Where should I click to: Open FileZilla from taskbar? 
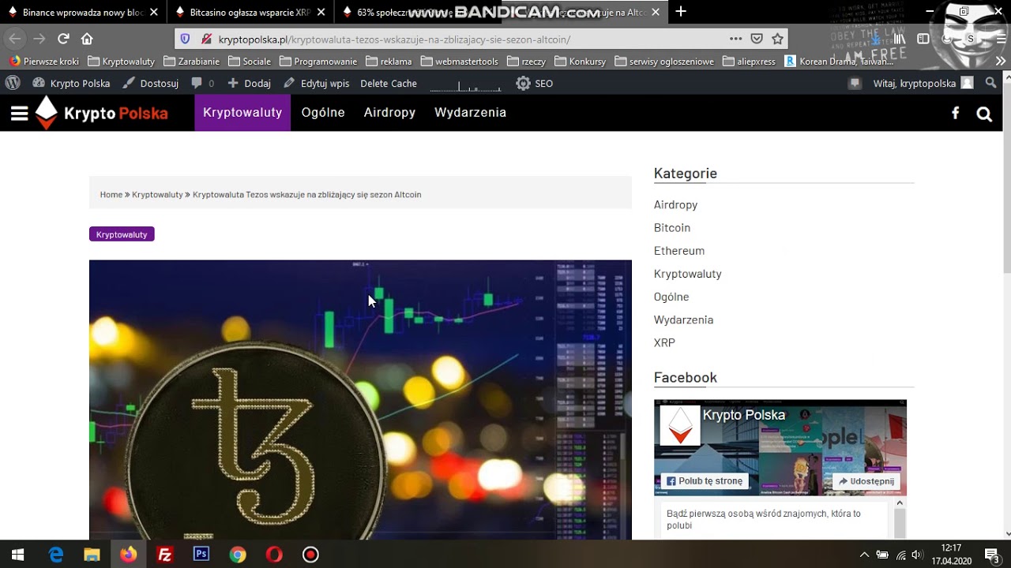164,555
